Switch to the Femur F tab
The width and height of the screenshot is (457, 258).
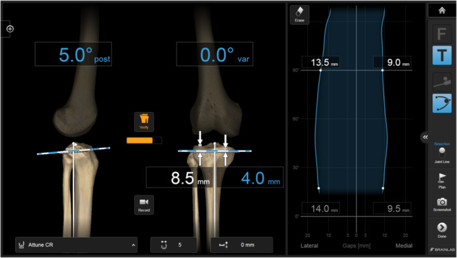pos(442,34)
